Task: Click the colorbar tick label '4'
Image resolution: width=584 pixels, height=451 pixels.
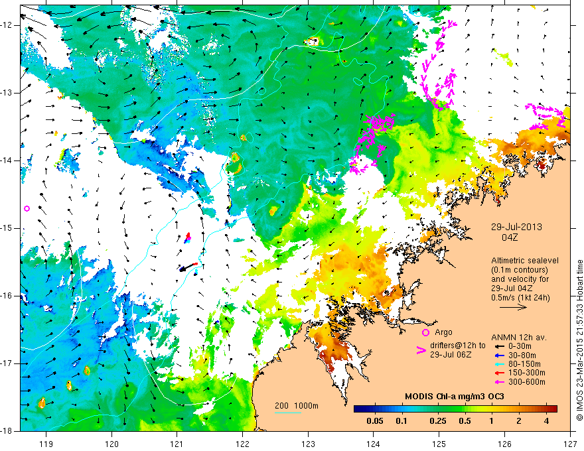Action: [x=546, y=421]
